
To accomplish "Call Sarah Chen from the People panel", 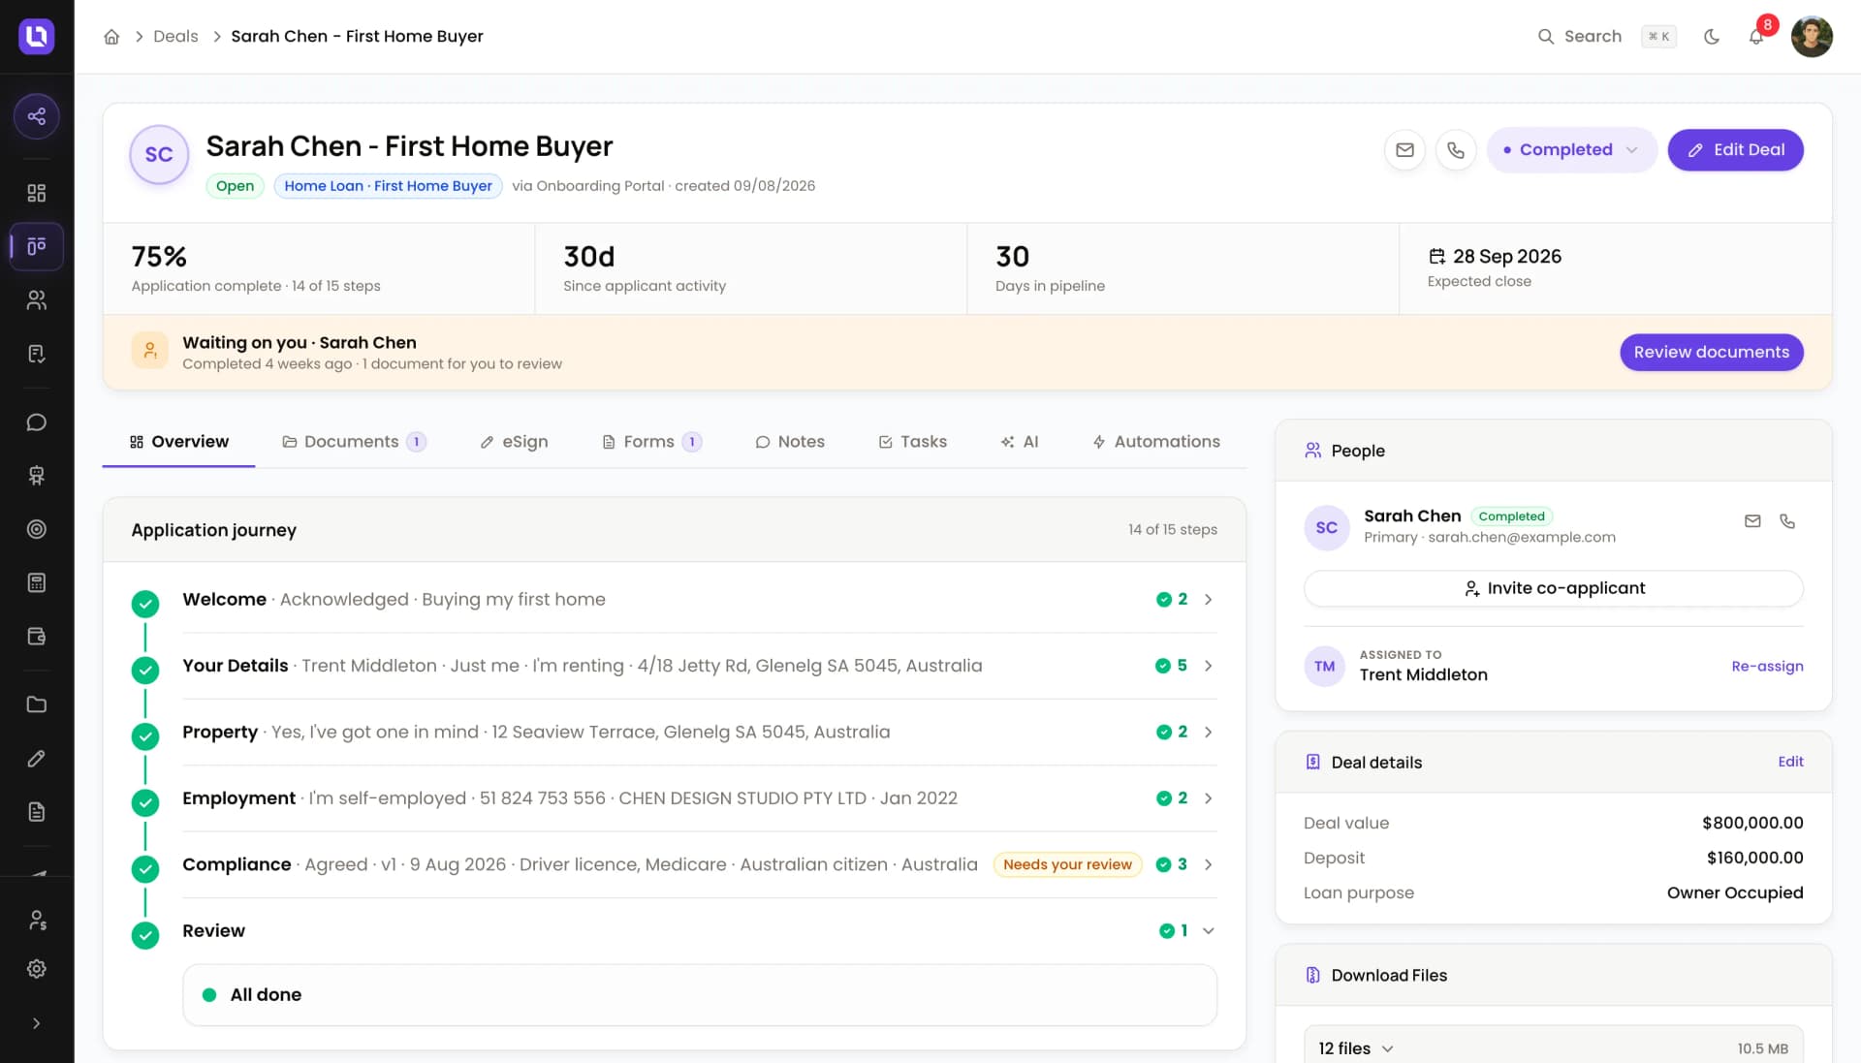I will (x=1787, y=521).
